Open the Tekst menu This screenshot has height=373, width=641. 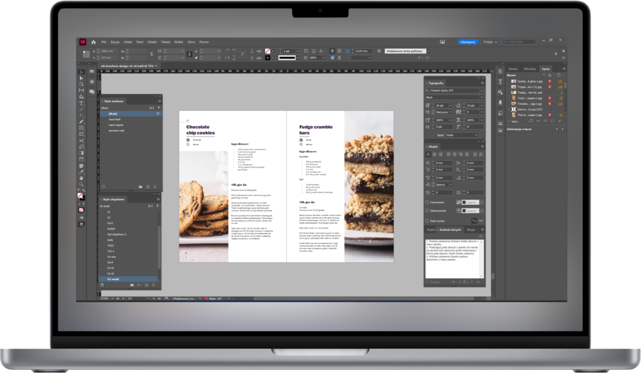coord(140,42)
